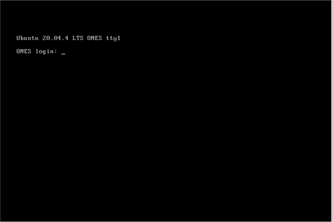The width and height of the screenshot is (333, 222).
Task: Click the blinking cursor after login prompt
Action: [63, 54]
